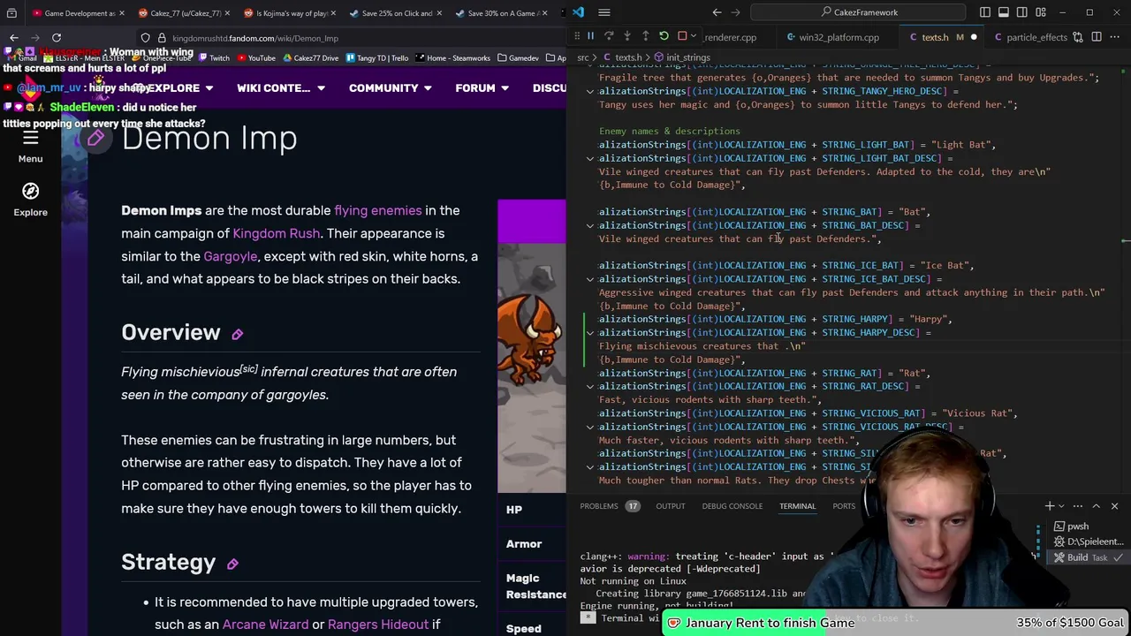The width and height of the screenshot is (1131, 636).
Task: Switch to Game Development YouTube browser tab
Action: (x=80, y=13)
